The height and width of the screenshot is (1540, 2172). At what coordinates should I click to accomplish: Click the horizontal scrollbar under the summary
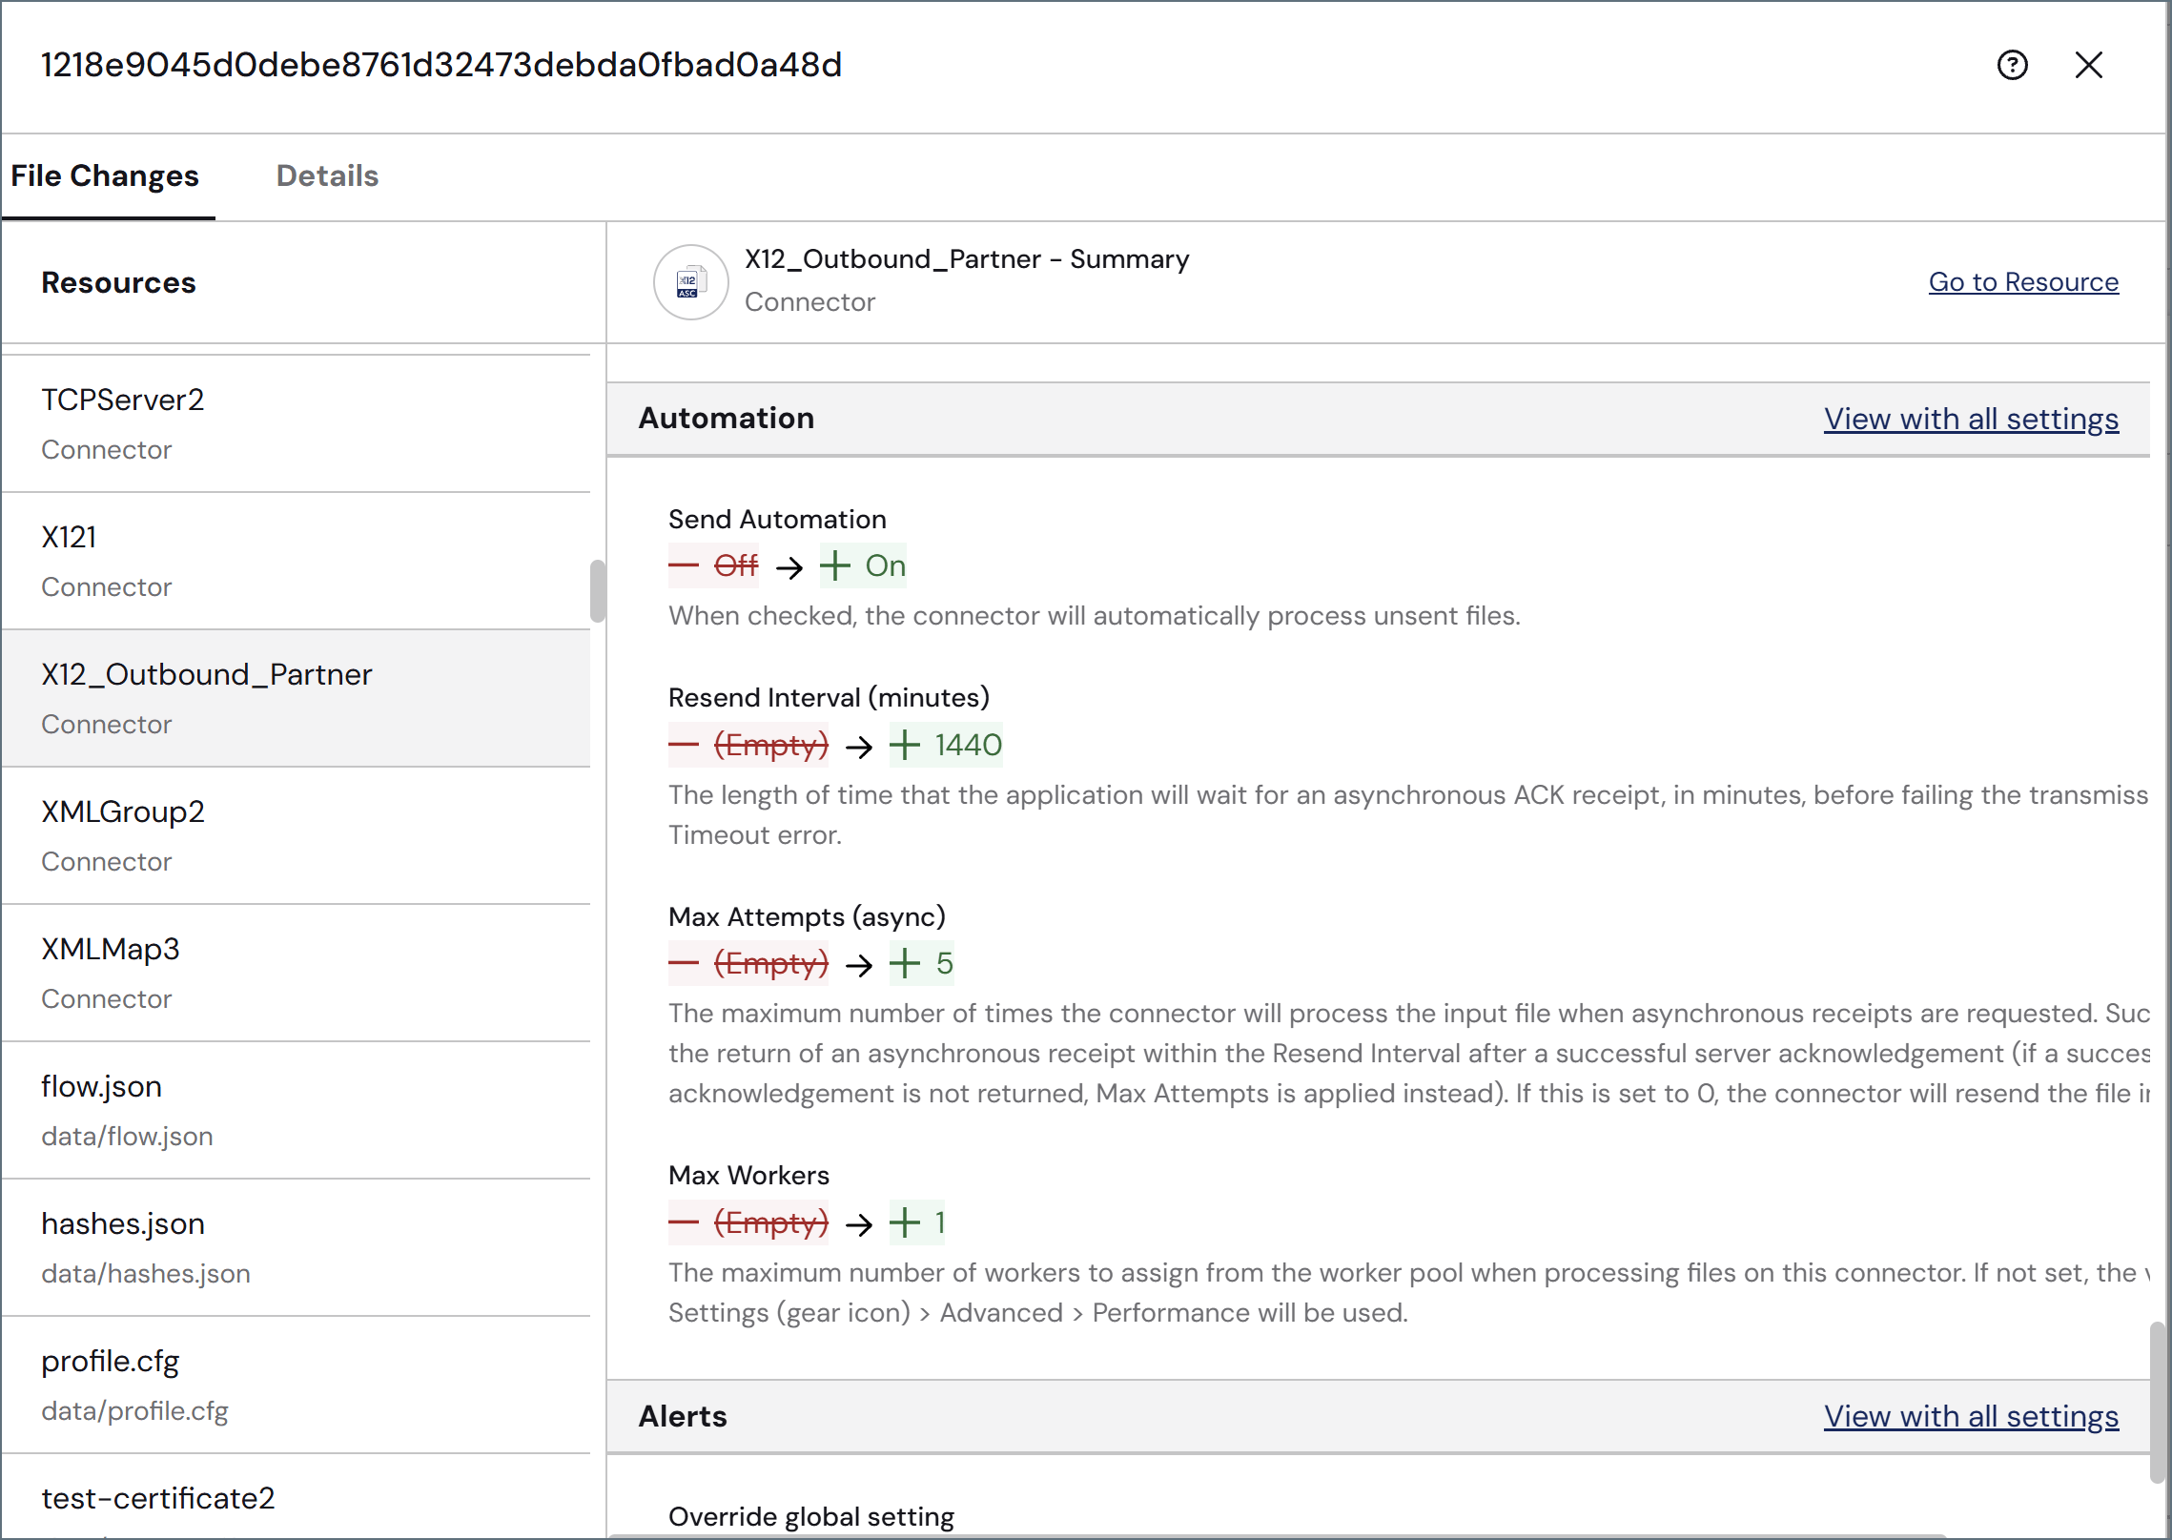tap(1278, 1535)
